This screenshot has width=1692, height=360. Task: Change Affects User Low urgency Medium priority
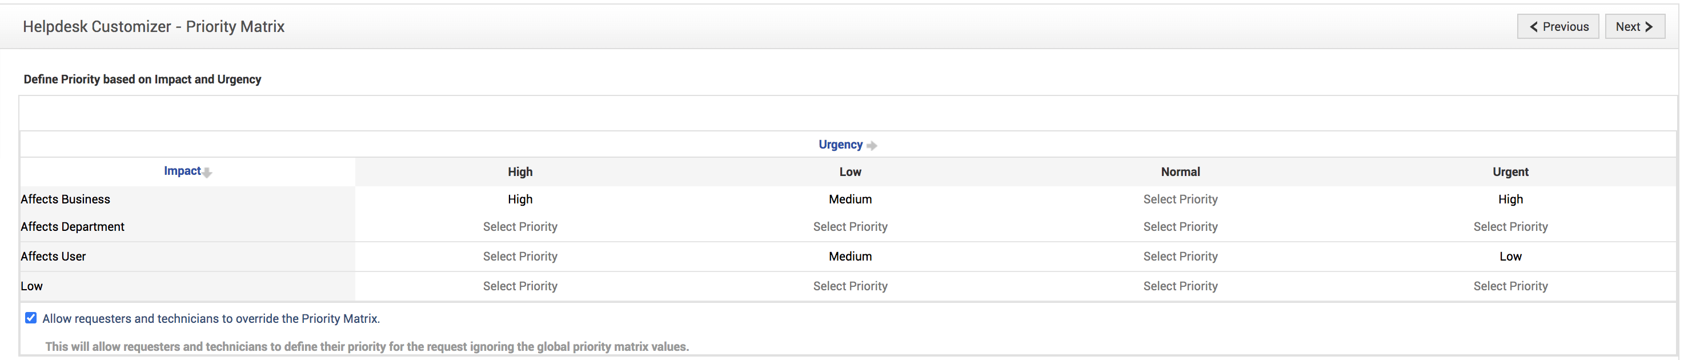pyautogui.click(x=850, y=256)
